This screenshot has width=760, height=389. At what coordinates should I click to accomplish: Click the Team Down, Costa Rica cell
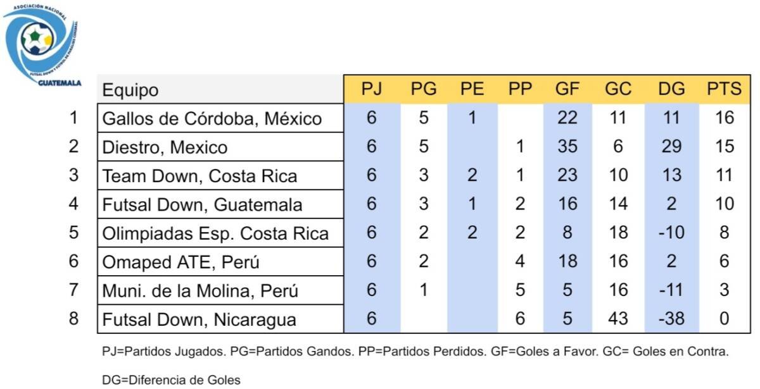(220, 175)
